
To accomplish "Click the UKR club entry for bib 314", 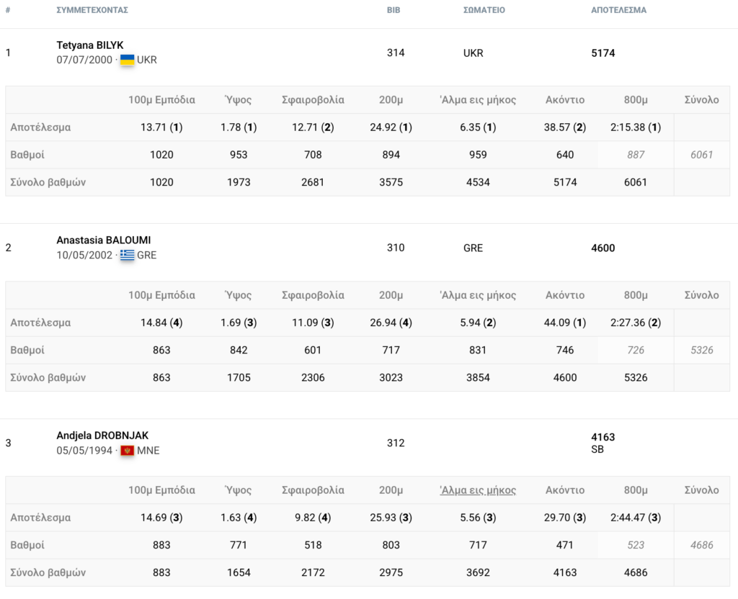I will (473, 53).
